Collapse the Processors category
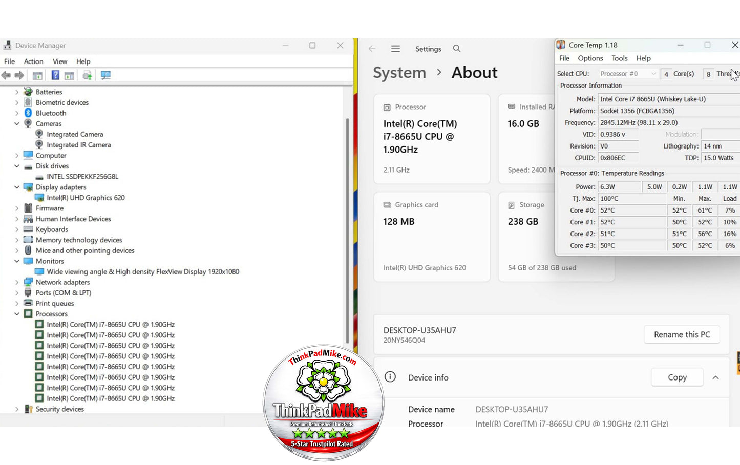This screenshot has height=465, width=740. 17,313
